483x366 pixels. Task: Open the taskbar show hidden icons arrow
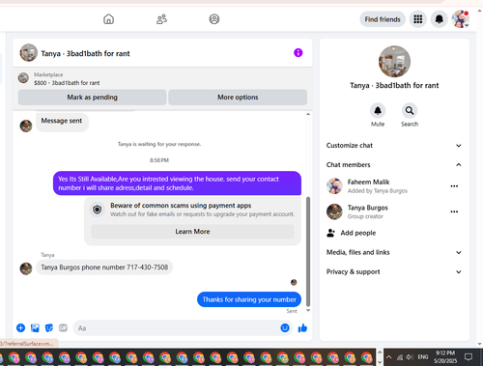click(388, 357)
